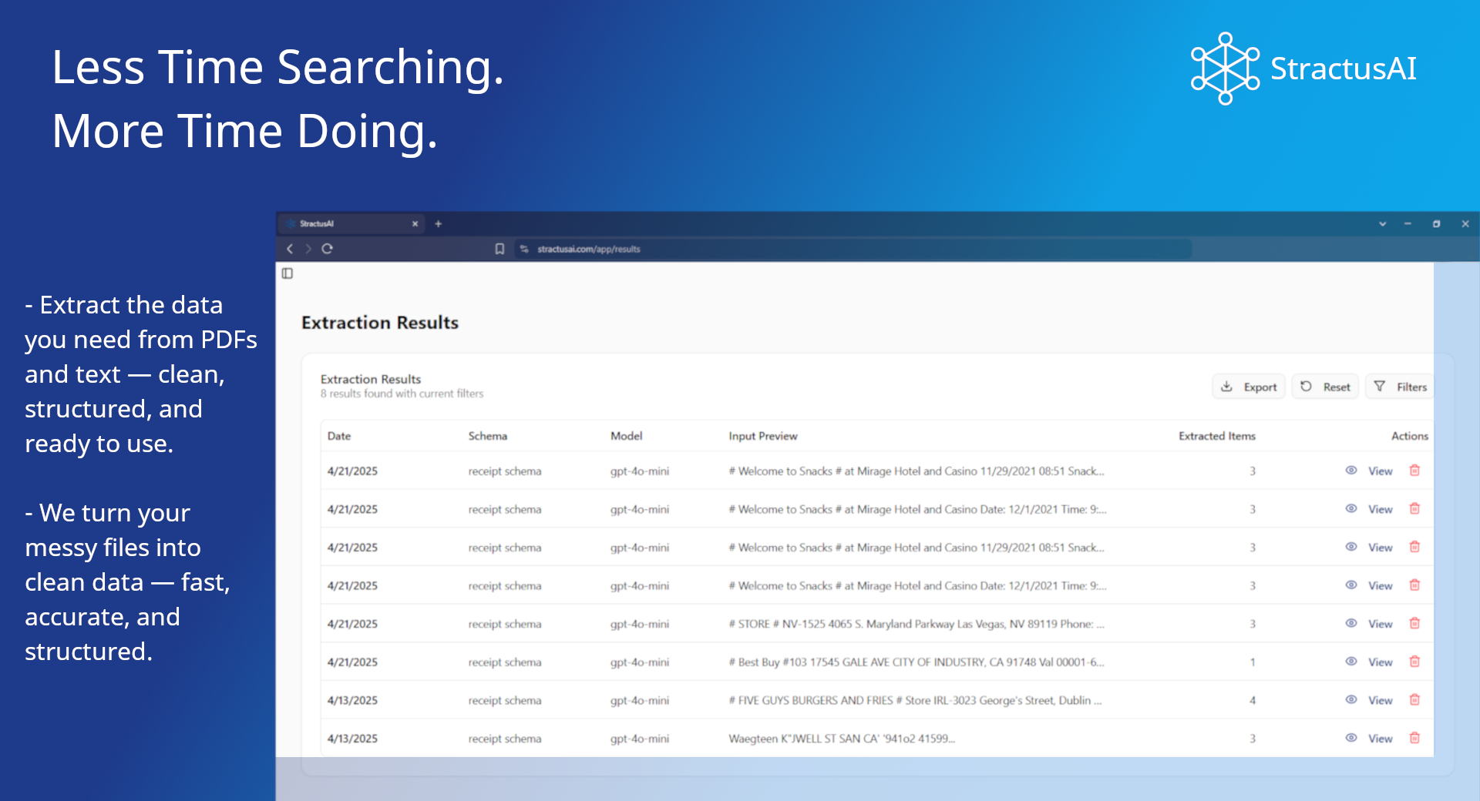The height and width of the screenshot is (801, 1480).
Task: Click eye icon for FIVE GUYS row
Action: pos(1351,700)
